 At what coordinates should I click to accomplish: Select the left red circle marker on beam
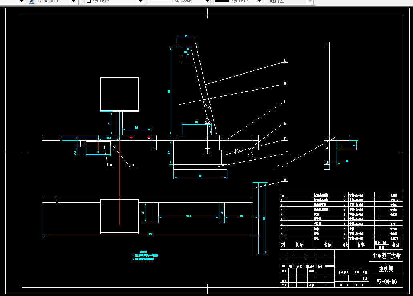pos(131,138)
